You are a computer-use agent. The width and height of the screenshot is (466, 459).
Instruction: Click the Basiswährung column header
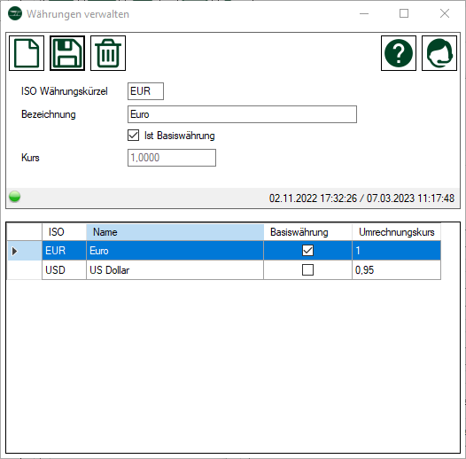(307, 232)
